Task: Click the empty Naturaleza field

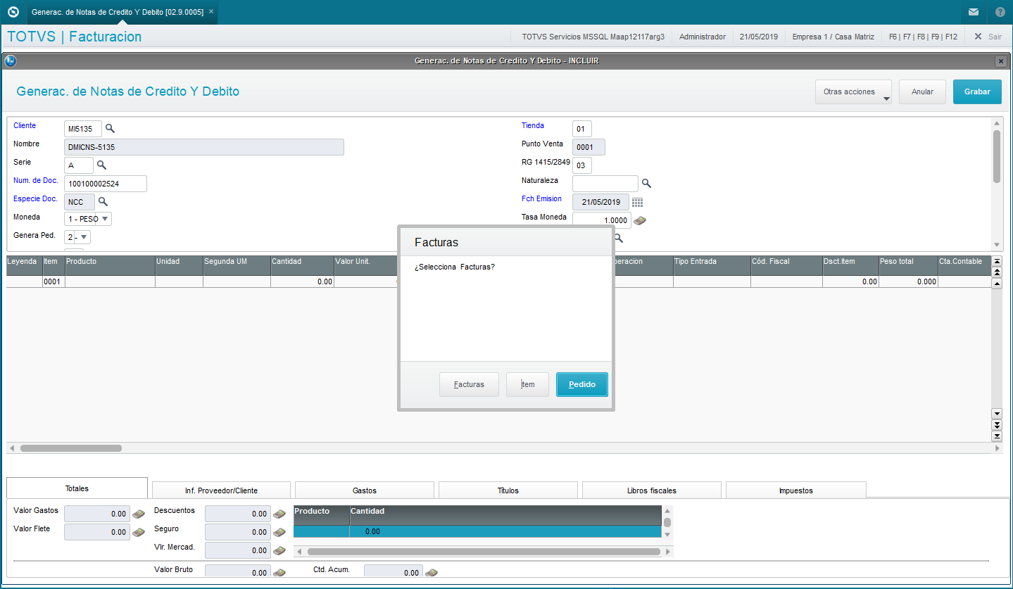Action: [x=605, y=184]
